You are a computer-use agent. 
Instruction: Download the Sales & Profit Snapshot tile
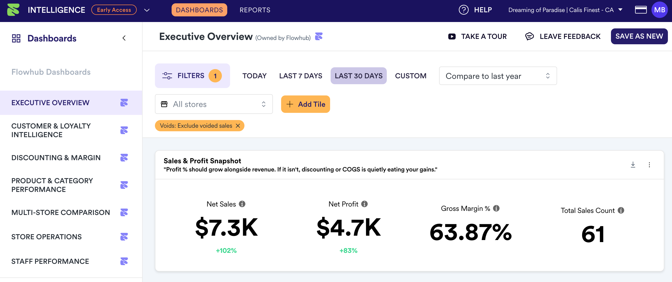coord(633,165)
